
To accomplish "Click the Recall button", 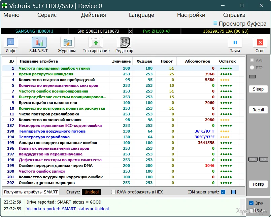I will 258,110.
